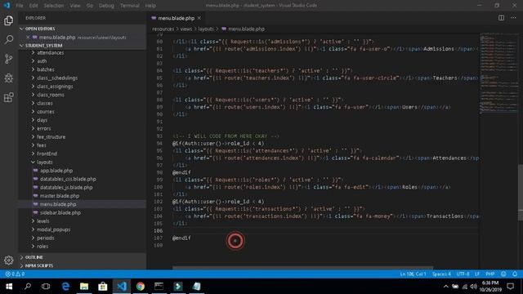Open Windows Action Center notifications

click(x=510, y=287)
